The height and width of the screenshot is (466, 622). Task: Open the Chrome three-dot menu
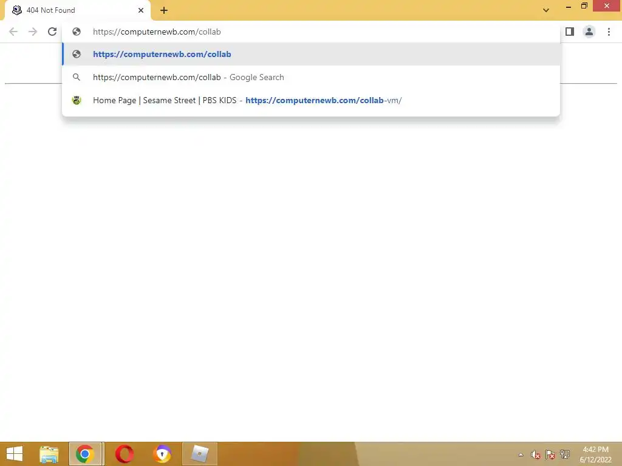[x=609, y=32]
